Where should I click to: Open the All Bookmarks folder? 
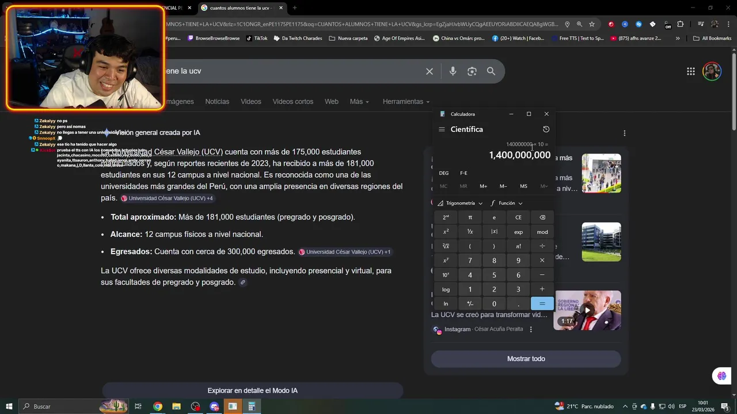click(712, 39)
